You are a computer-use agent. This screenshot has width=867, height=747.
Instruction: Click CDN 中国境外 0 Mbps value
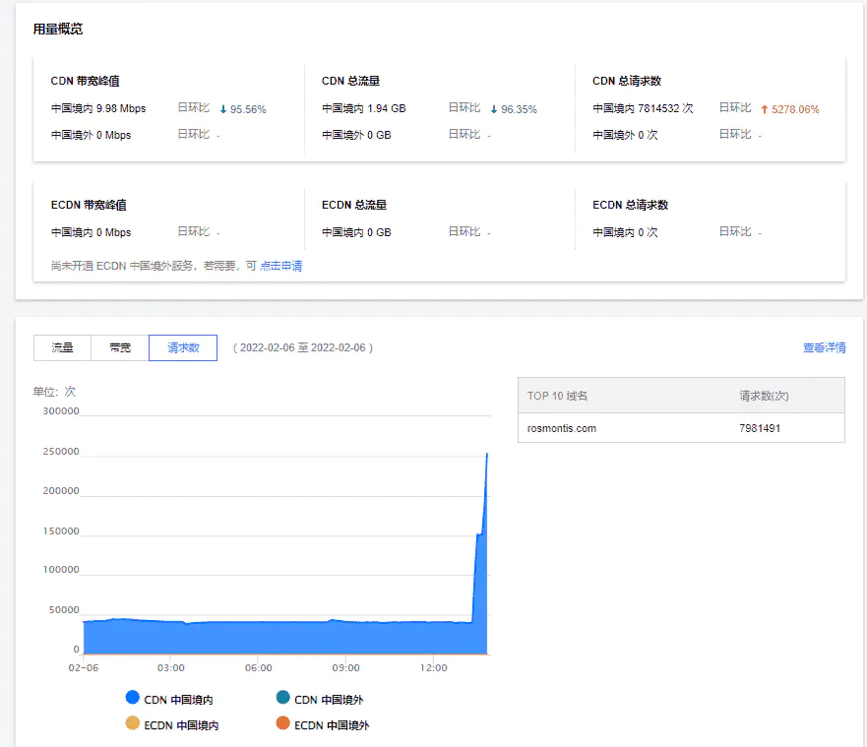tap(92, 135)
